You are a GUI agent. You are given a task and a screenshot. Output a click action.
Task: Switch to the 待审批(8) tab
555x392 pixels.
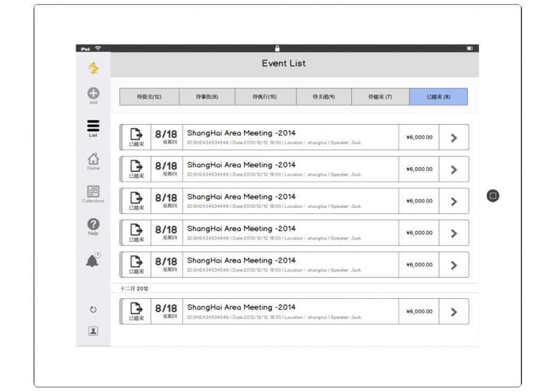207,97
